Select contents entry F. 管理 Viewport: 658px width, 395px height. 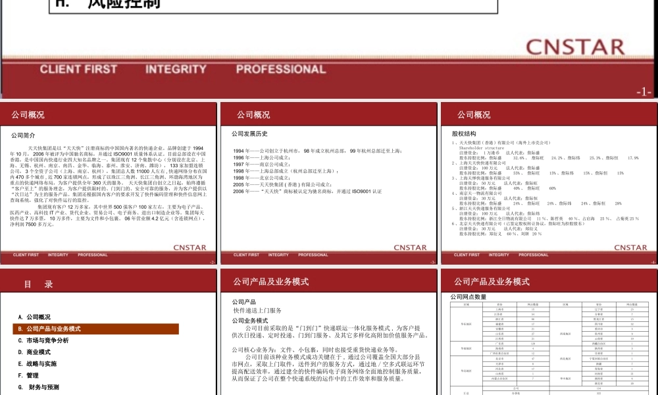point(28,376)
